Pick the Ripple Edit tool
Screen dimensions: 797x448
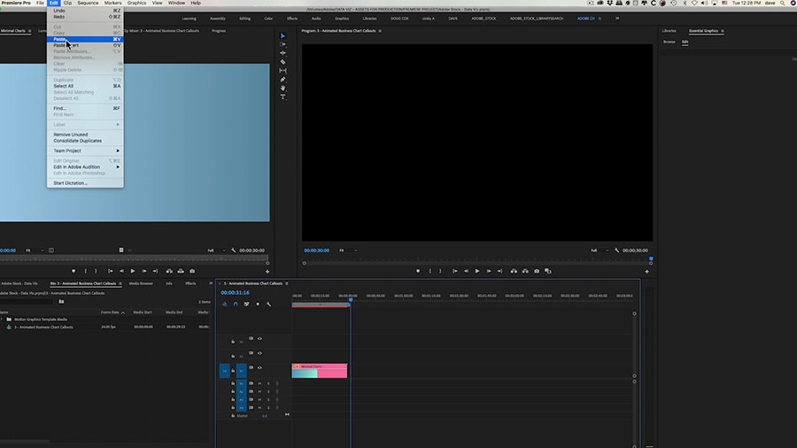point(282,54)
